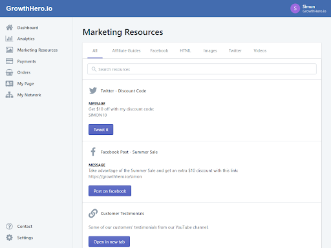Click the Facebook Post - Summer Sale title
This screenshot has width=331, height=248.
(129, 152)
